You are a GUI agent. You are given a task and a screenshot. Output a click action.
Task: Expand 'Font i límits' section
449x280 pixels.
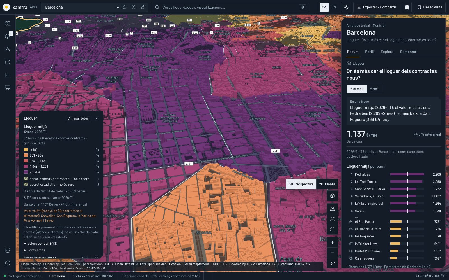click(35, 250)
